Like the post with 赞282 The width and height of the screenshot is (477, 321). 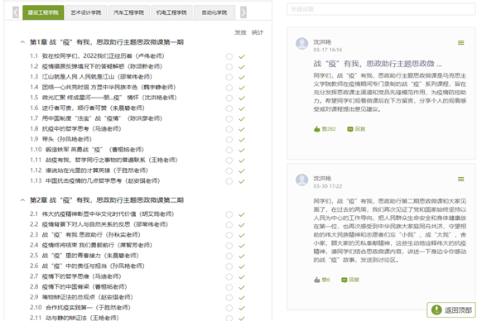(325, 129)
